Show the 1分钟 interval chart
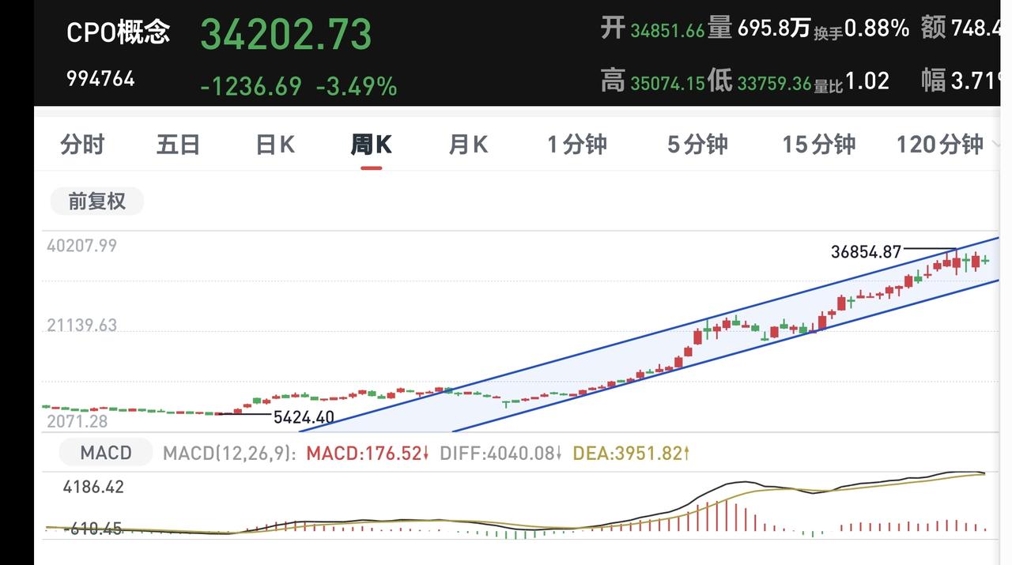The height and width of the screenshot is (565, 1012). tap(577, 145)
